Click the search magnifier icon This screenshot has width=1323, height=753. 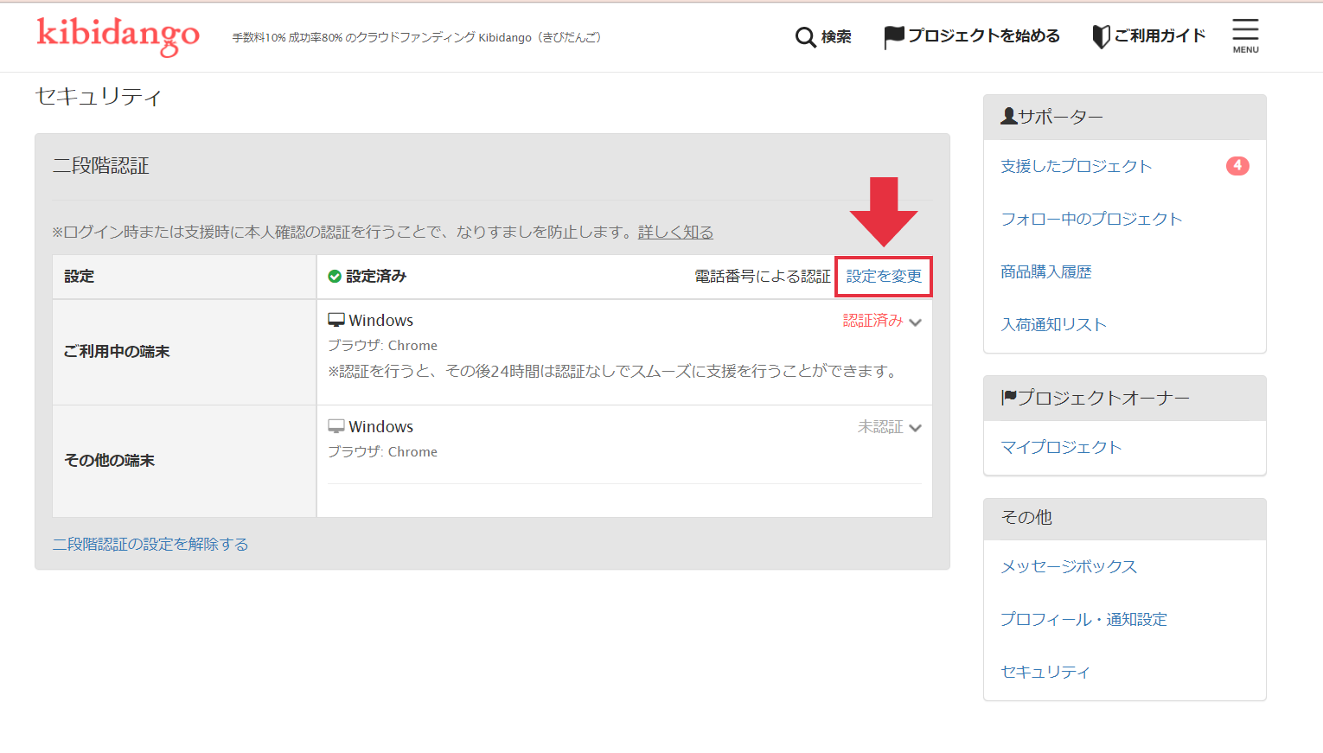click(x=805, y=37)
